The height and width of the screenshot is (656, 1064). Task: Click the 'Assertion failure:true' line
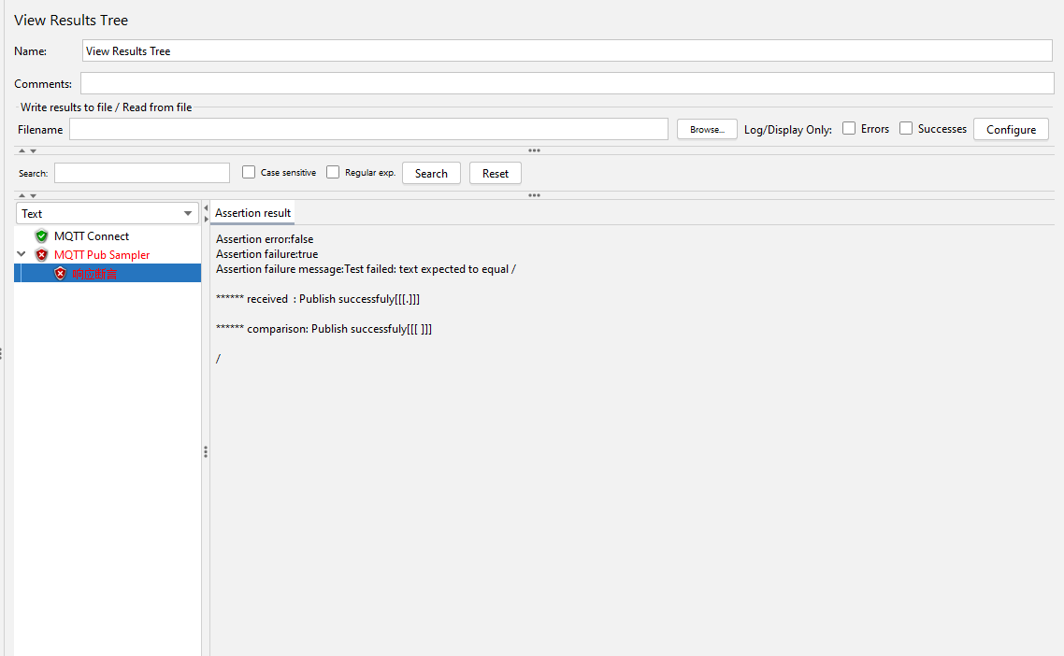[x=266, y=254]
